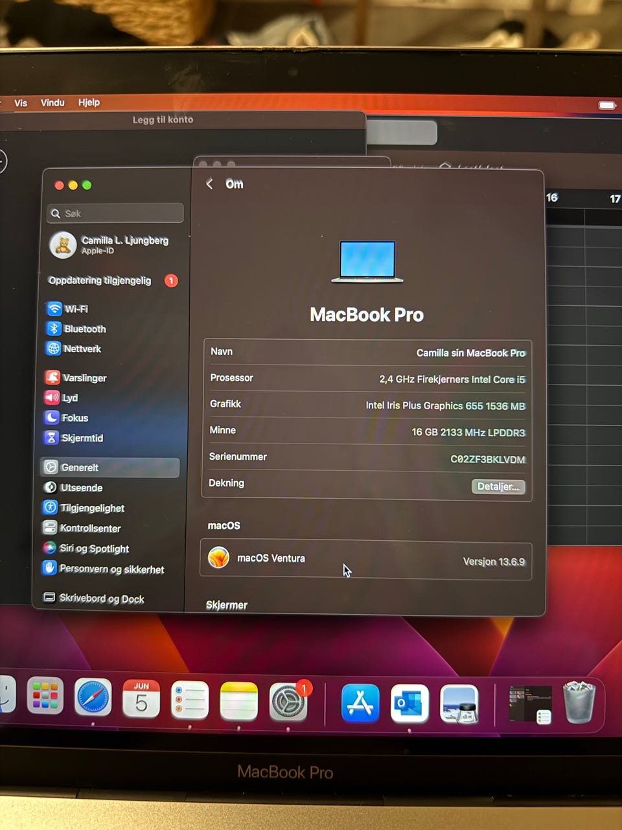Open Bluetooth settings in sidebar

(76, 329)
